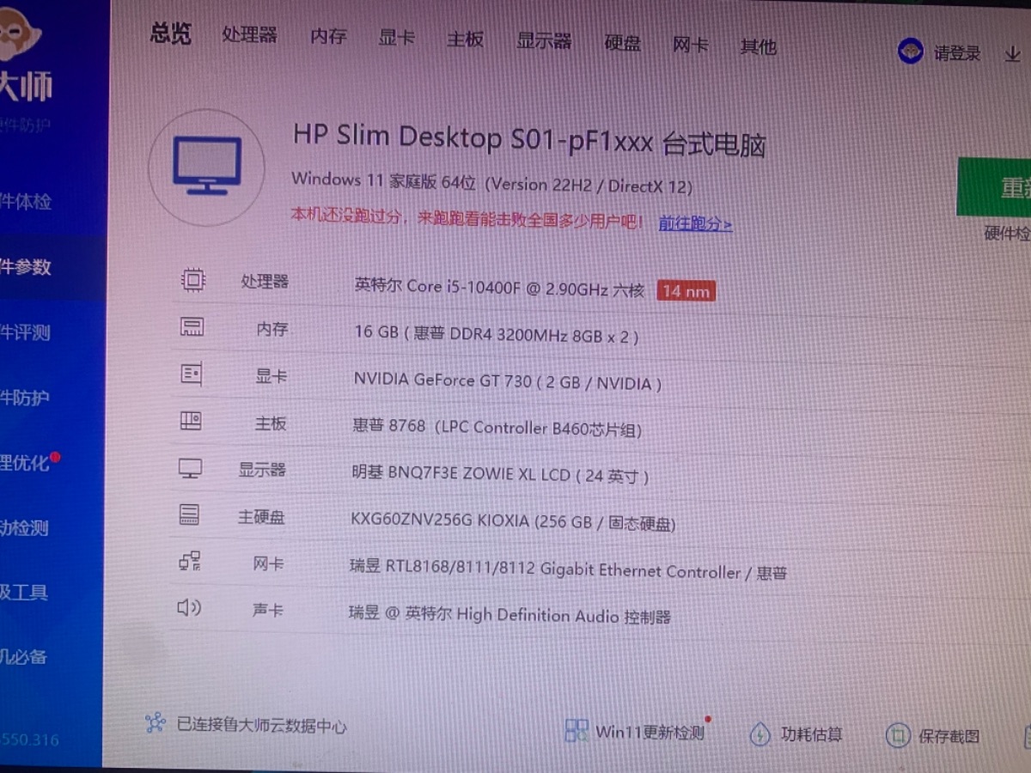Switch to the 内存 tab
1031x773 pixels.
328,36
